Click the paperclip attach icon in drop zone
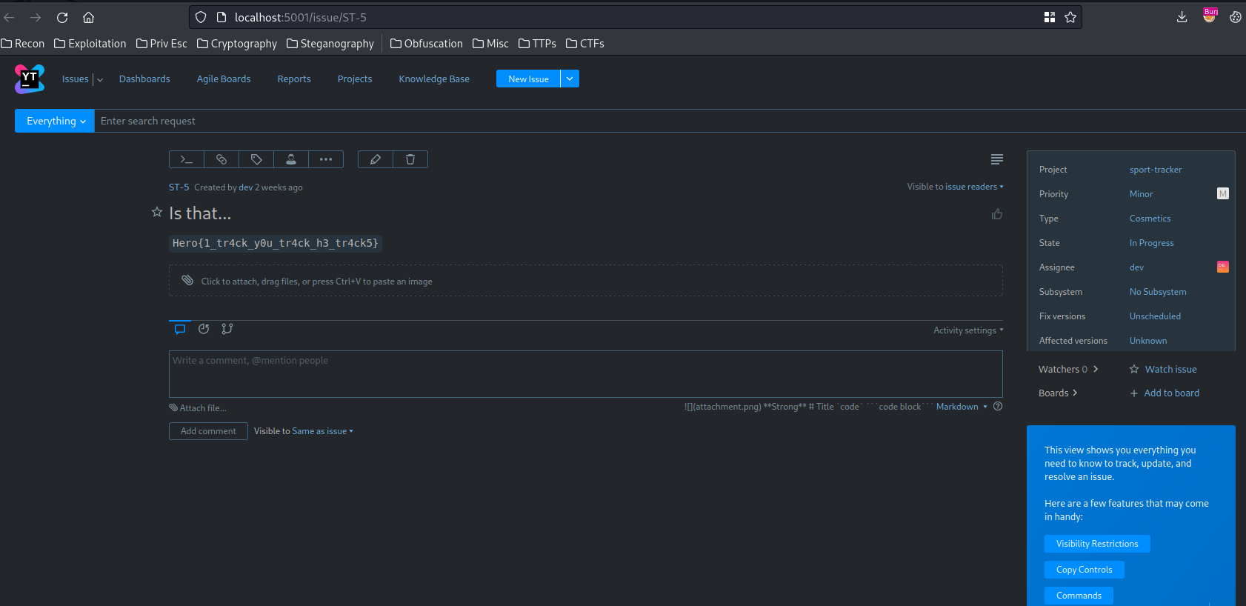 coord(187,280)
